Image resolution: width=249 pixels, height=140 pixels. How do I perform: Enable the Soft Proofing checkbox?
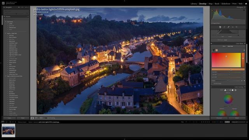point(46,118)
